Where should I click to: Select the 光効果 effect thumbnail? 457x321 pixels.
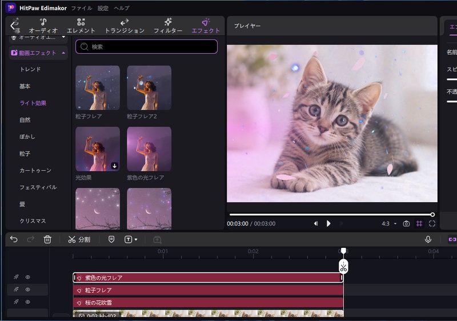(98, 149)
